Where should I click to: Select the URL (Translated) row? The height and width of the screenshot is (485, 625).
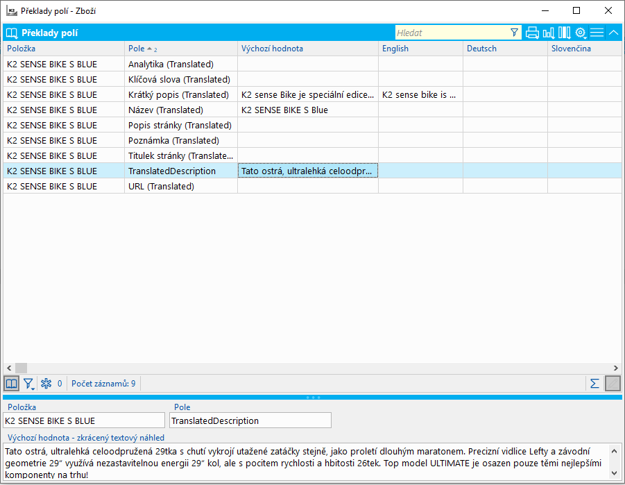[x=312, y=186]
